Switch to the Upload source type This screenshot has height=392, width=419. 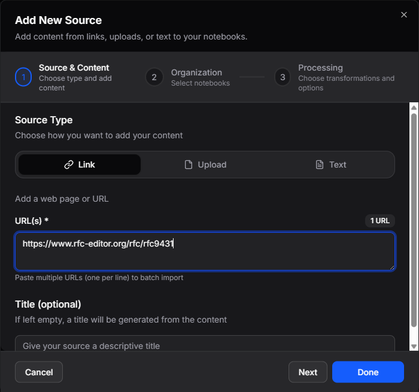point(205,165)
